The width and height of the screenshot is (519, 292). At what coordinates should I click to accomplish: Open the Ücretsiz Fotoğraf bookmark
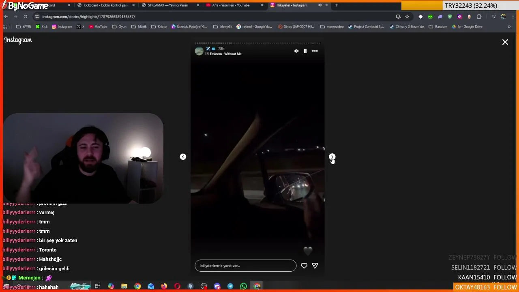(189, 27)
